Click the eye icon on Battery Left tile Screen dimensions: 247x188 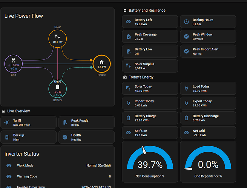[x=128, y=22]
